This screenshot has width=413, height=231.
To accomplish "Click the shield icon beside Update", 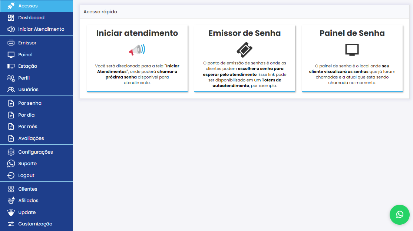I will point(11,212).
